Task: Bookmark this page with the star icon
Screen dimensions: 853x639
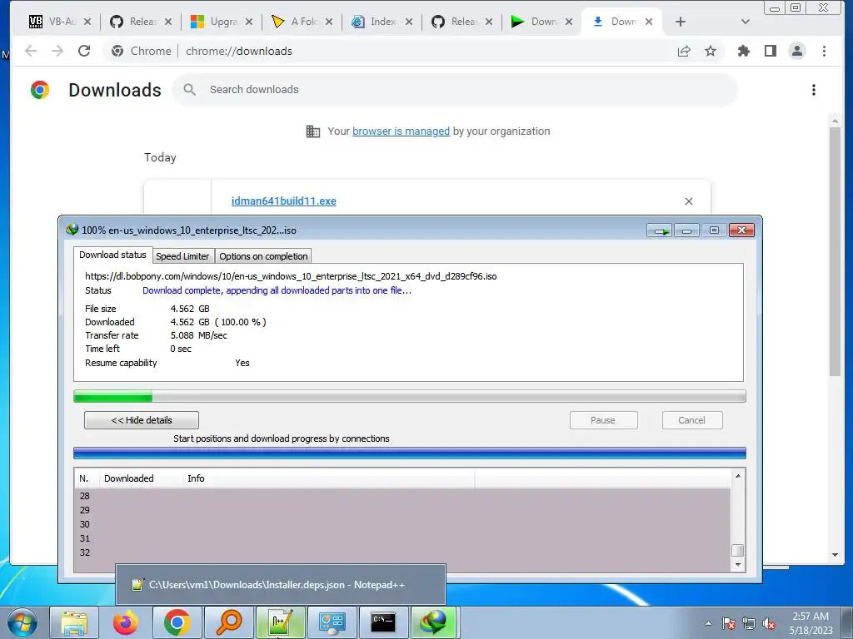Action: 711,51
